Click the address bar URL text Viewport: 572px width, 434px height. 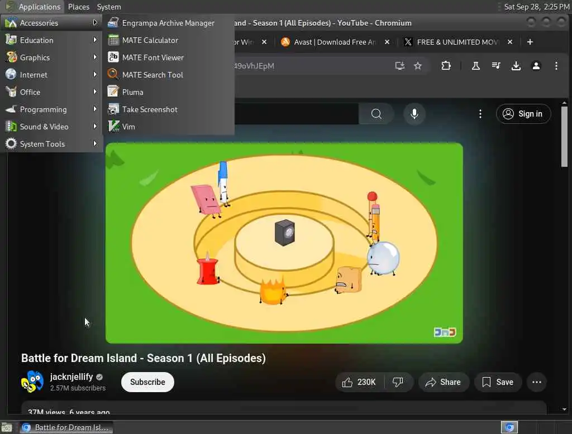pos(254,66)
